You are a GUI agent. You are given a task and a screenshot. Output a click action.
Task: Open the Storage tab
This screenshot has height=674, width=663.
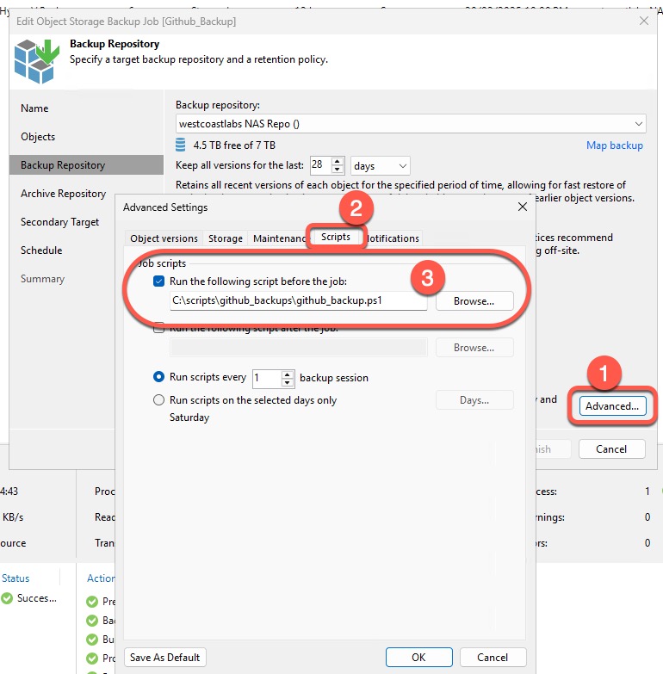(226, 238)
